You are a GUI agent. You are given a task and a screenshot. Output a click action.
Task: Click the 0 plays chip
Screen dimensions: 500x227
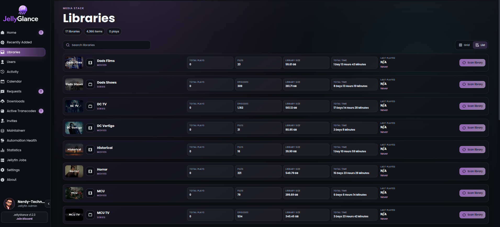click(114, 32)
